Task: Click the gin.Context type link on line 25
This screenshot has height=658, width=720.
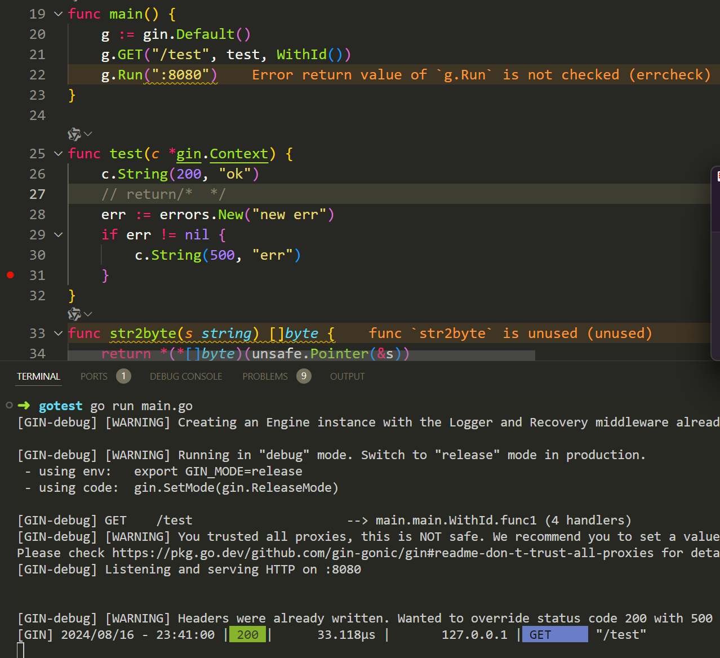Action: coord(222,154)
